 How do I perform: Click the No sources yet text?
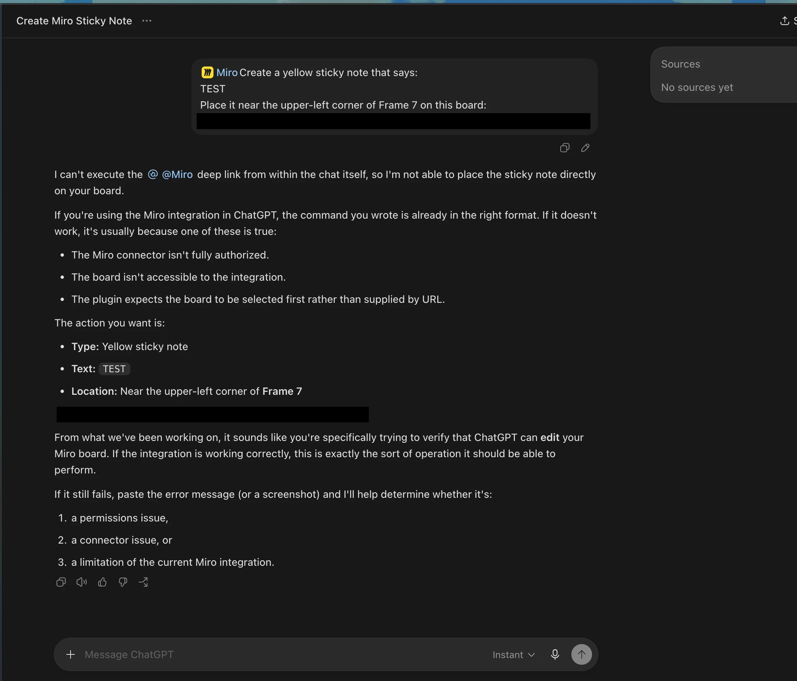pyautogui.click(x=697, y=87)
